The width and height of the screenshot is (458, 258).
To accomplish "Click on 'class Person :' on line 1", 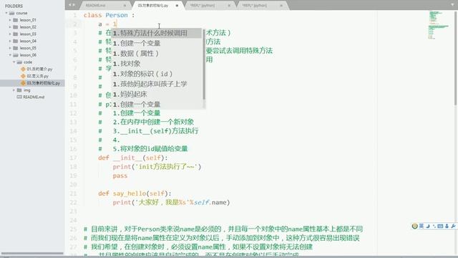I will click(109, 15).
